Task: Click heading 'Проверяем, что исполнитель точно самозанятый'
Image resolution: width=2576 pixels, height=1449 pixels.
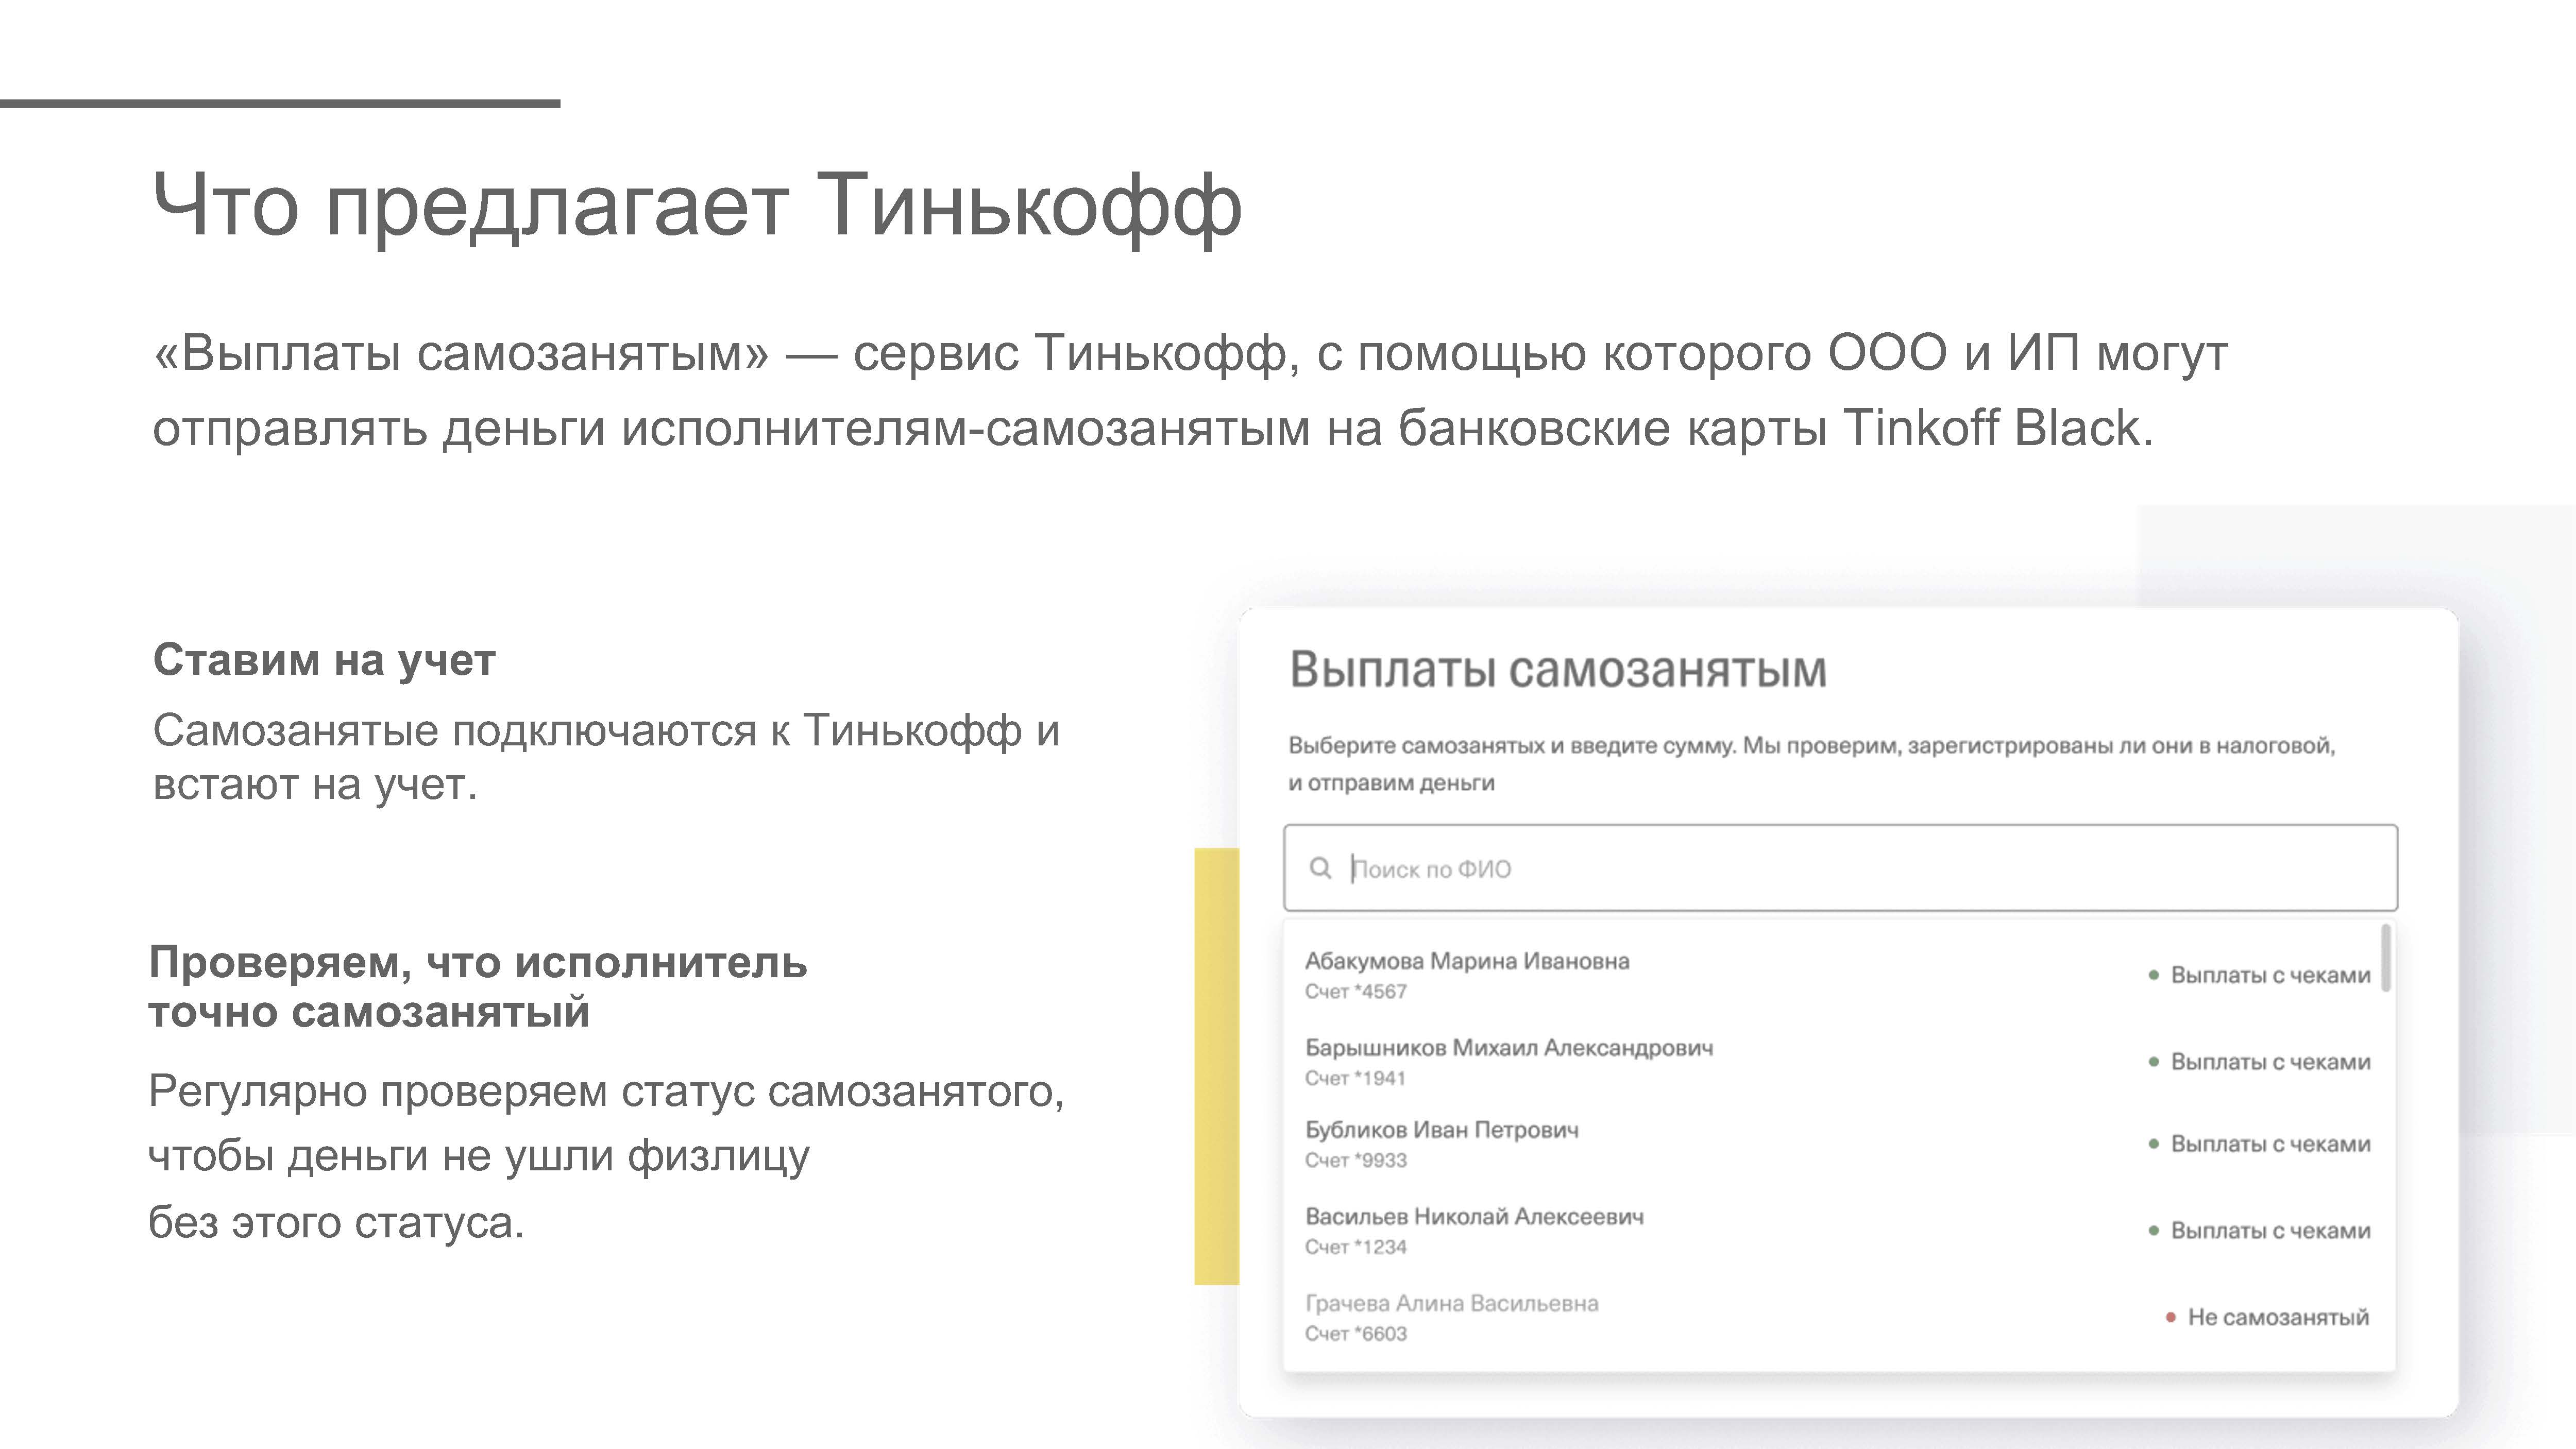Action: point(478,987)
